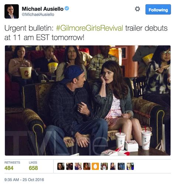
Task: Open the second avatar, a dark photo
Action: 69,166
